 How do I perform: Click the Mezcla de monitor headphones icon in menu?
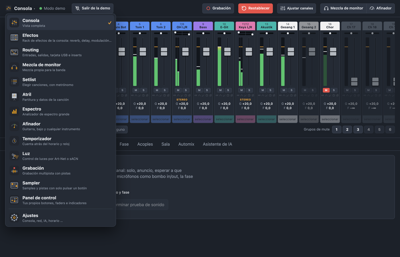point(14,67)
